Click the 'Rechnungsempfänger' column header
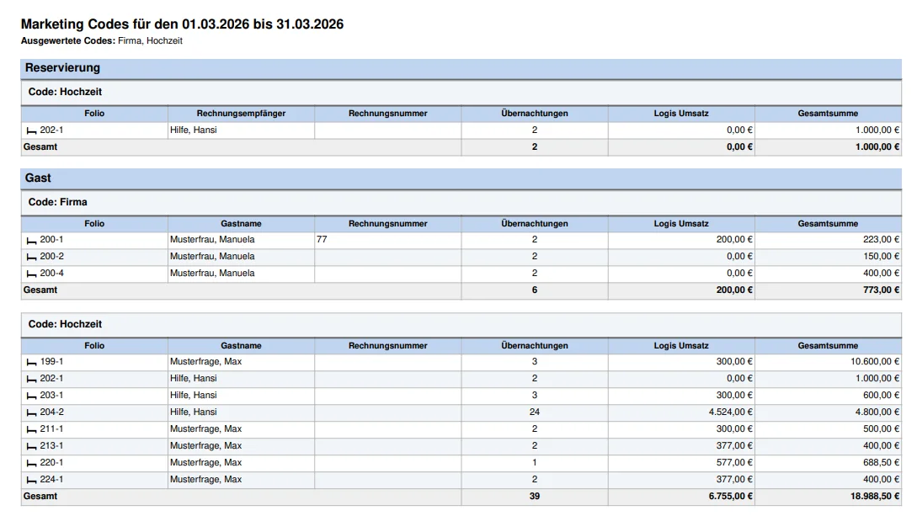This screenshot has height=532, width=917. tap(241, 114)
